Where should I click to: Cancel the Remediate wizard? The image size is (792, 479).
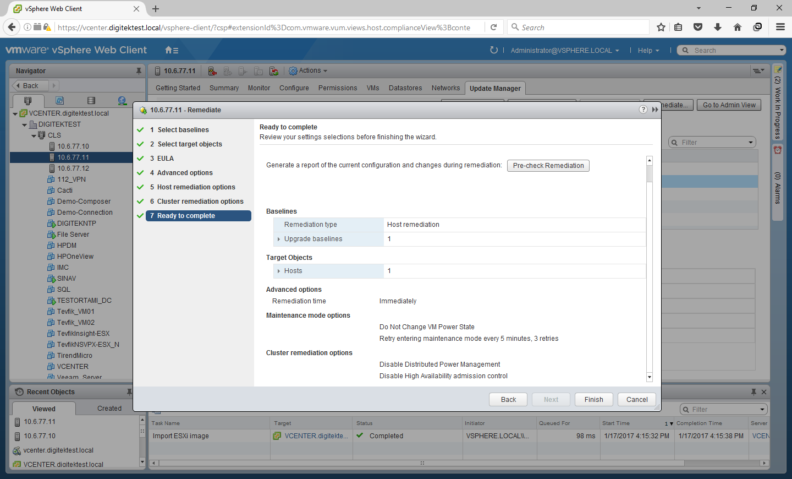point(637,400)
